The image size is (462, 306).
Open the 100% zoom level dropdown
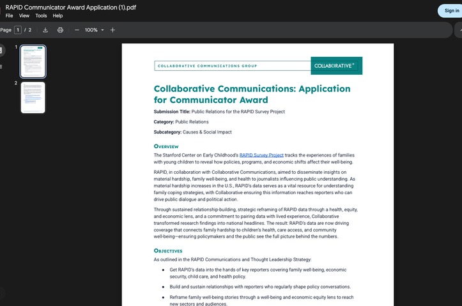pos(95,30)
